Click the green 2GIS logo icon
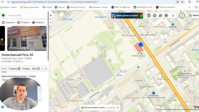The width and height of the screenshot is (199, 112). 3,16
